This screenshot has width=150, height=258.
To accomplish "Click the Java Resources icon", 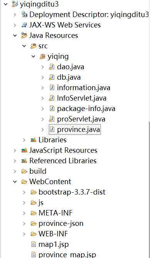I will pyautogui.click(x=24, y=35).
